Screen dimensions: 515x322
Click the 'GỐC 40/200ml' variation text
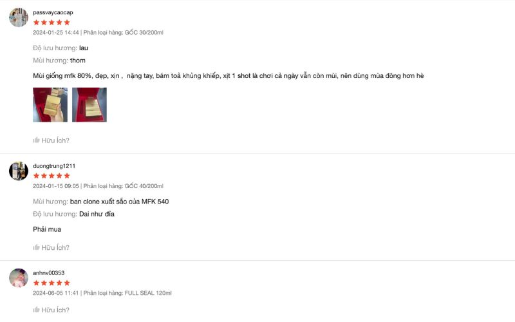(144, 186)
